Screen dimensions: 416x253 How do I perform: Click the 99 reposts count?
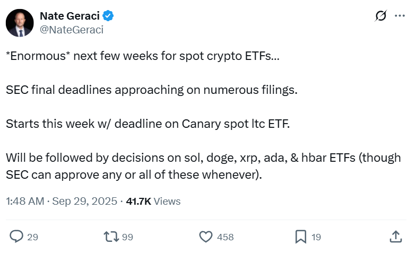(127, 237)
